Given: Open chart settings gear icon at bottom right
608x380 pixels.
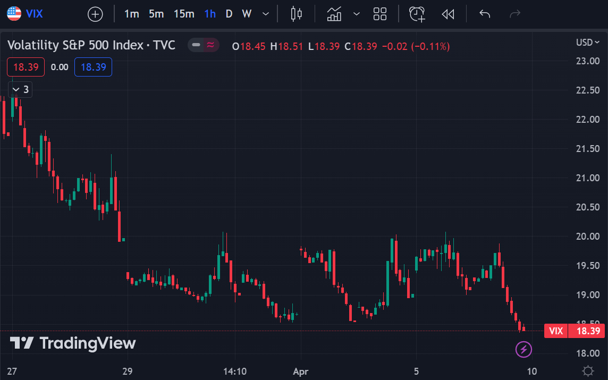Looking at the screenshot, I should pyautogui.click(x=588, y=370).
